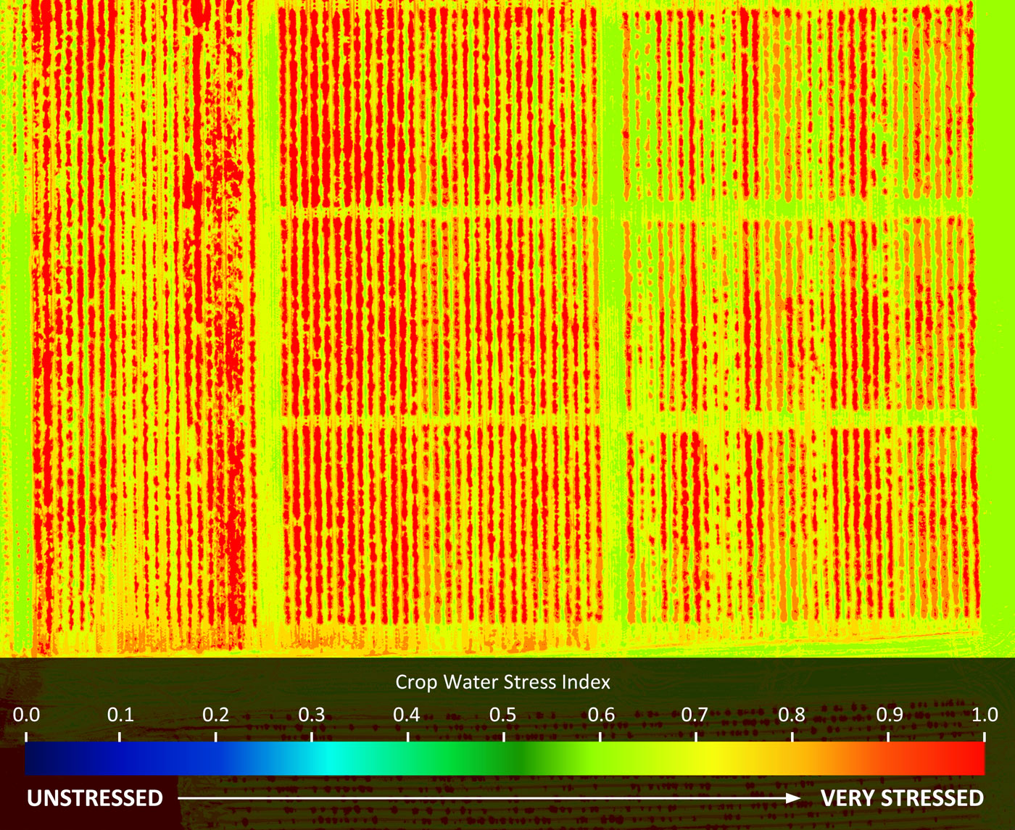
Task: Select the 0.5 tick label on the legend
Action: tap(502, 715)
